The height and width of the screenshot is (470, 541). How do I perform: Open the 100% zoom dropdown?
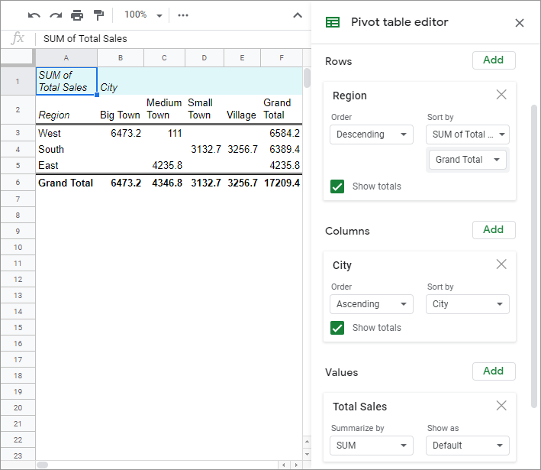[143, 15]
